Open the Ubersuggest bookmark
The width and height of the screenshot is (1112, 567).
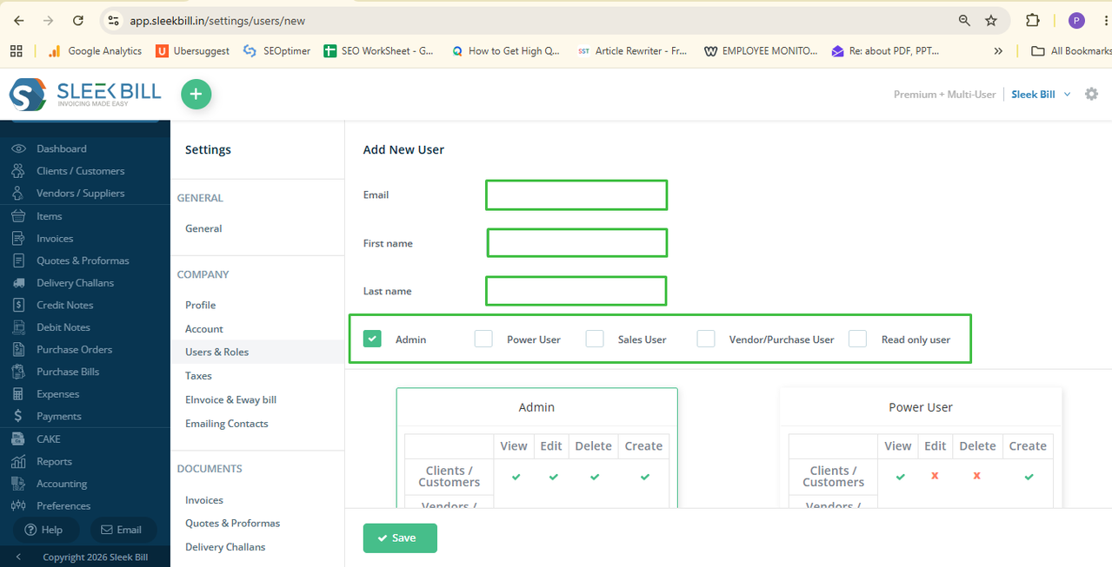(192, 51)
